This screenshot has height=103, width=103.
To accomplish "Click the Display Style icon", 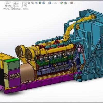I will coord(49,3).
